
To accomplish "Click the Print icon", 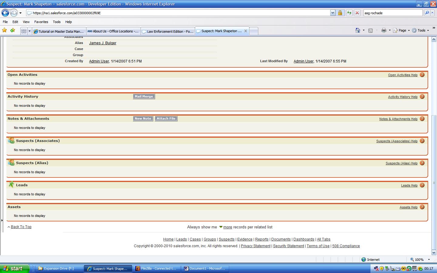I will pos(384,30).
